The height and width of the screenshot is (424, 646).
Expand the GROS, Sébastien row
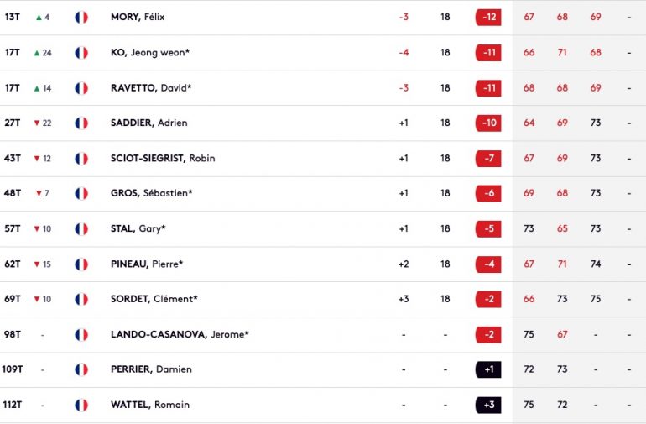[x=323, y=193]
